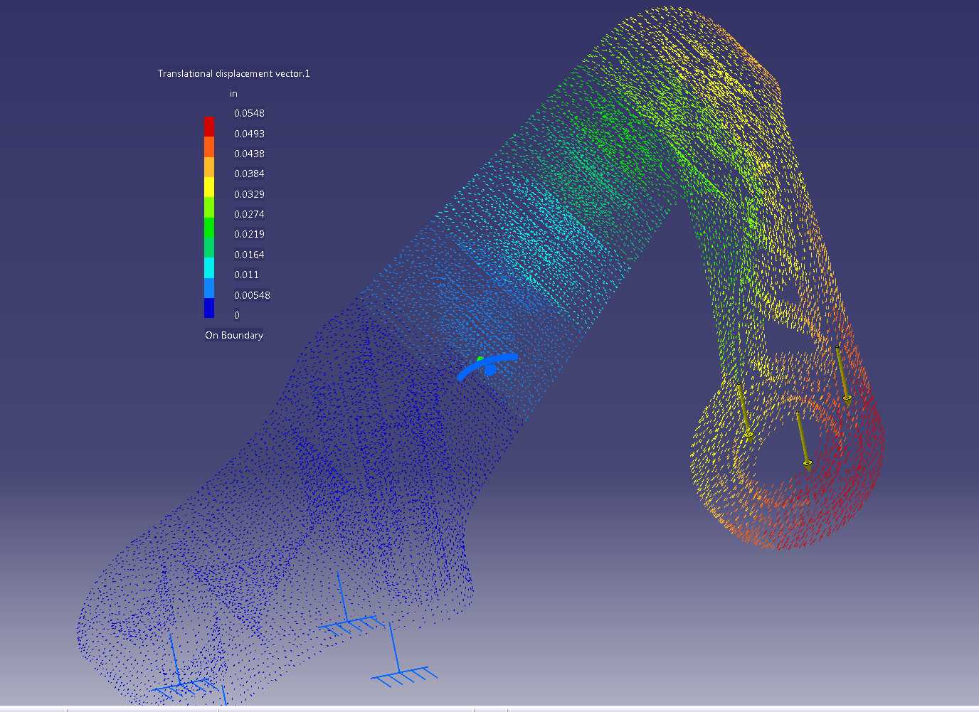Select the leftmost yellow force arrow
The width and height of the screenshot is (979, 712).
coord(744,413)
